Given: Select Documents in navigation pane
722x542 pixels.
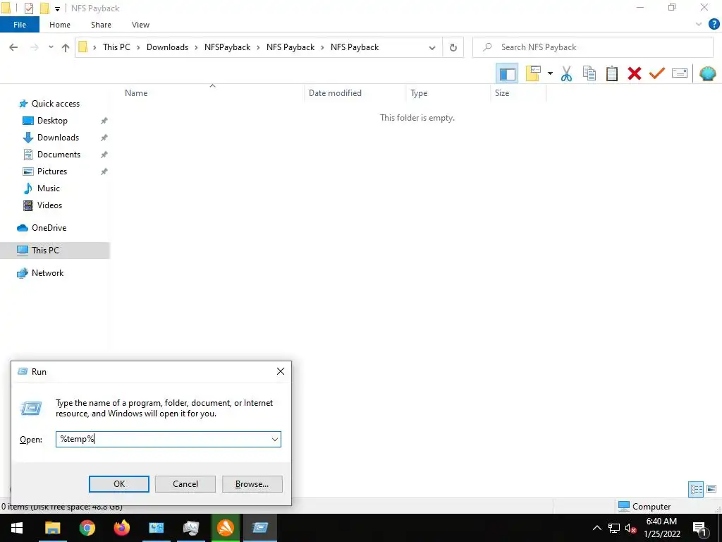Looking at the screenshot, I should 59,155.
